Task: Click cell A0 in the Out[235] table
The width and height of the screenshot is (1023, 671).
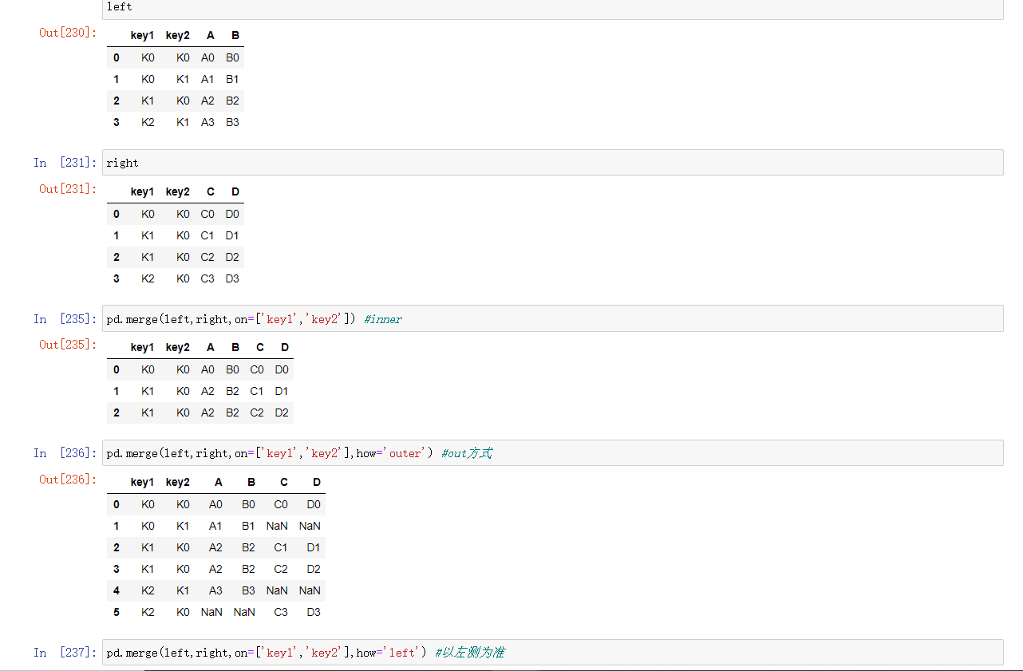Action: point(207,369)
